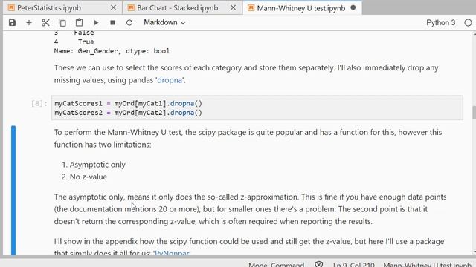Open the 'dropna' documentation link

pyautogui.click(x=170, y=80)
